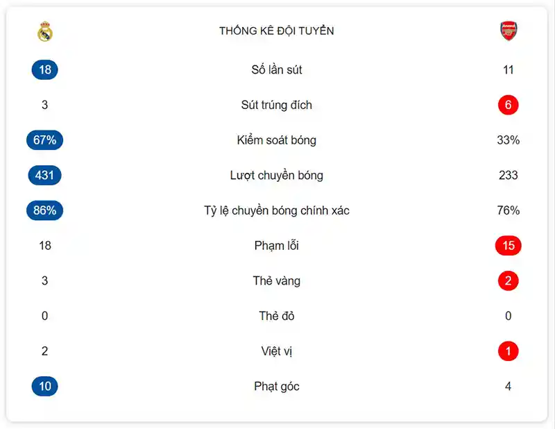555x429 pixels.
Task: Click the Arsenal club crest
Action: (509, 31)
